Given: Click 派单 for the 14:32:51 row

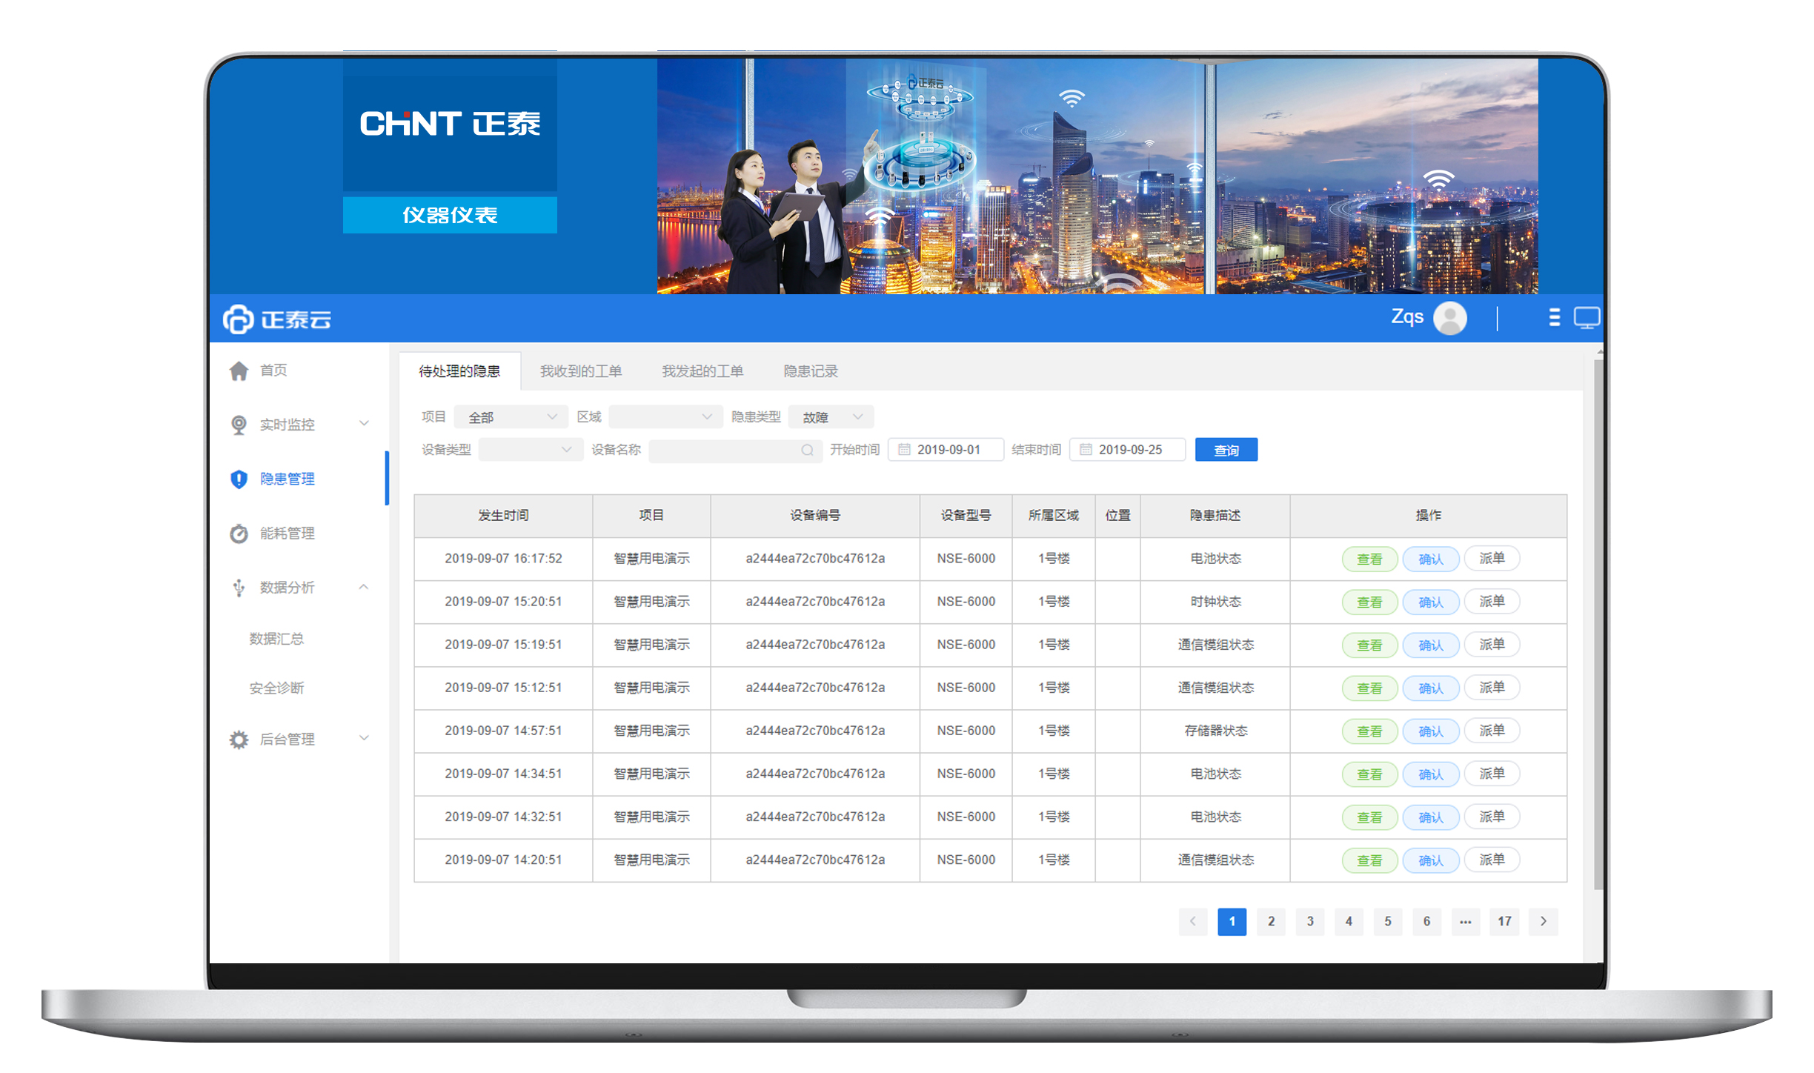Looking at the screenshot, I should 1492,817.
